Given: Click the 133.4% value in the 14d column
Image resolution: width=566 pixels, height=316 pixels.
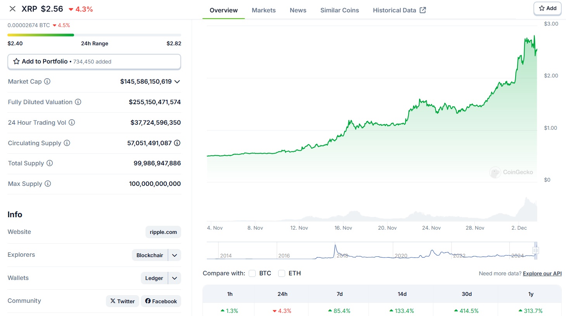Looking at the screenshot, I should coord(402,311).
